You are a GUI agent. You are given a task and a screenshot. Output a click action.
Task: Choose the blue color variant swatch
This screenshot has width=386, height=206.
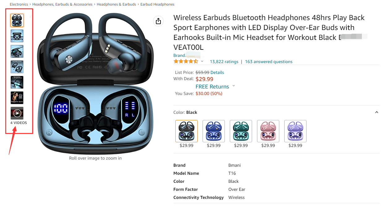point(214,131)
